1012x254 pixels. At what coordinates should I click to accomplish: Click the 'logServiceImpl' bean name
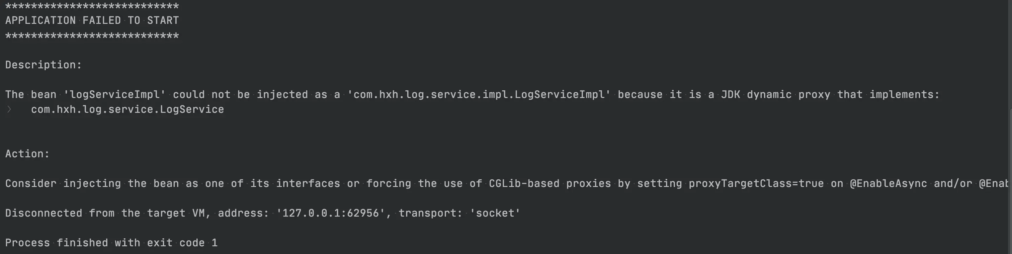[114, 95]
